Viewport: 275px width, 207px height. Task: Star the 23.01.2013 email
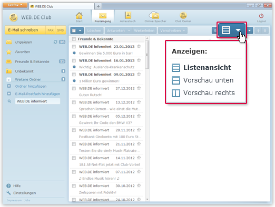click(x=139, y=46)
